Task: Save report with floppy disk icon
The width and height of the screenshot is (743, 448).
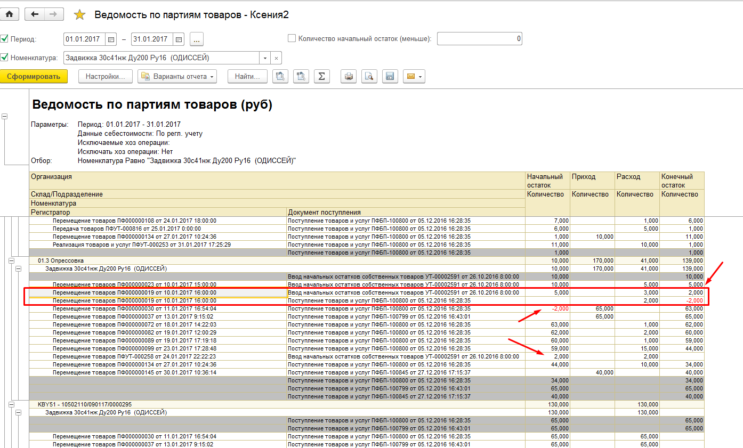Action: (x=390, y=77)
